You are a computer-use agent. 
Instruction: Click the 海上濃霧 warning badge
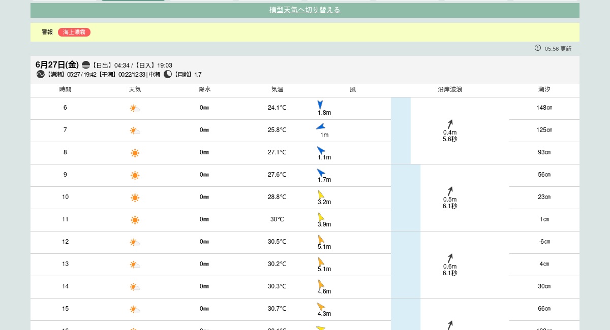(74, 32)
